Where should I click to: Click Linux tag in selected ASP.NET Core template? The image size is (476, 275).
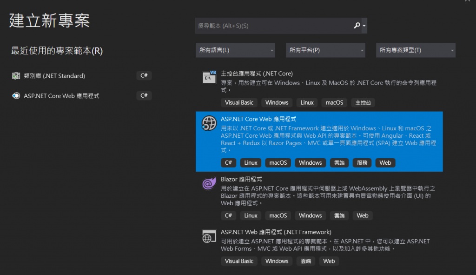point(251,163)
